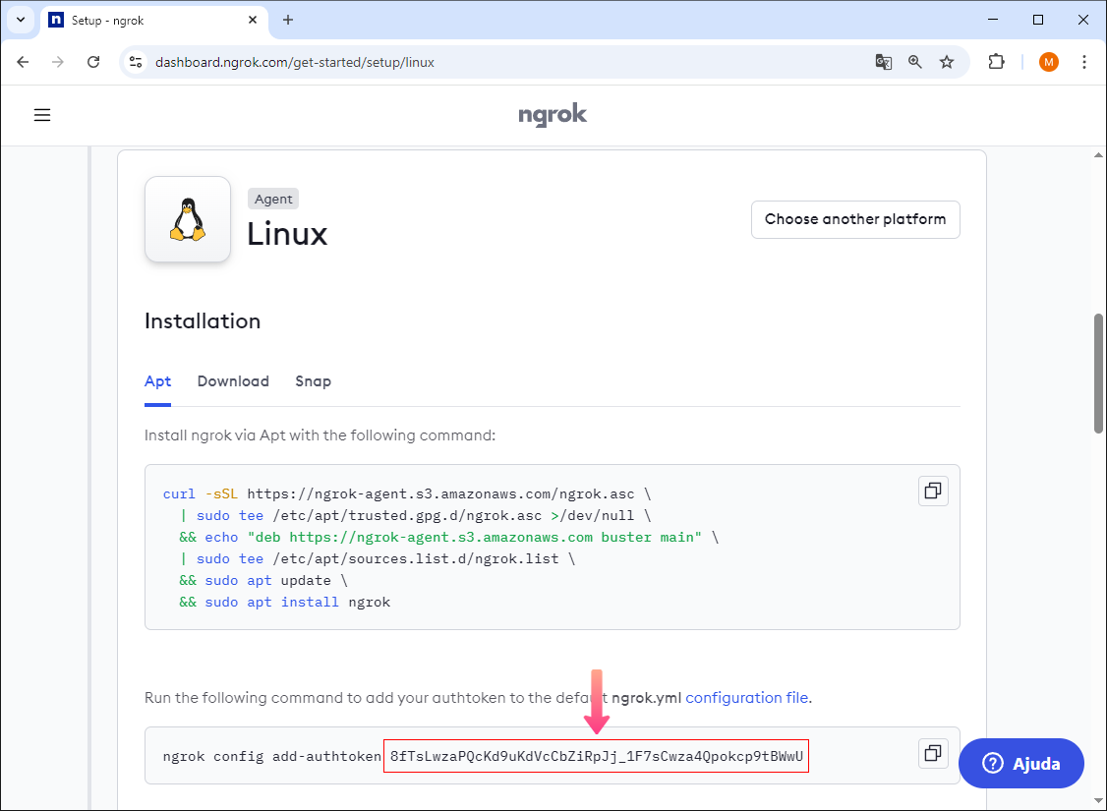Click the Linux penguin platform icon
This screenshot has width=1107, height=811.
(x=188, y=219)
